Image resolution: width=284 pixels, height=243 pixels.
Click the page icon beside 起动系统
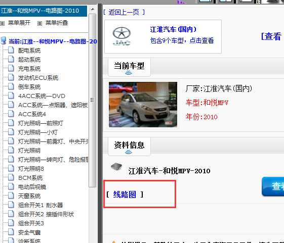pyautogui.click(x=11, y=59)
